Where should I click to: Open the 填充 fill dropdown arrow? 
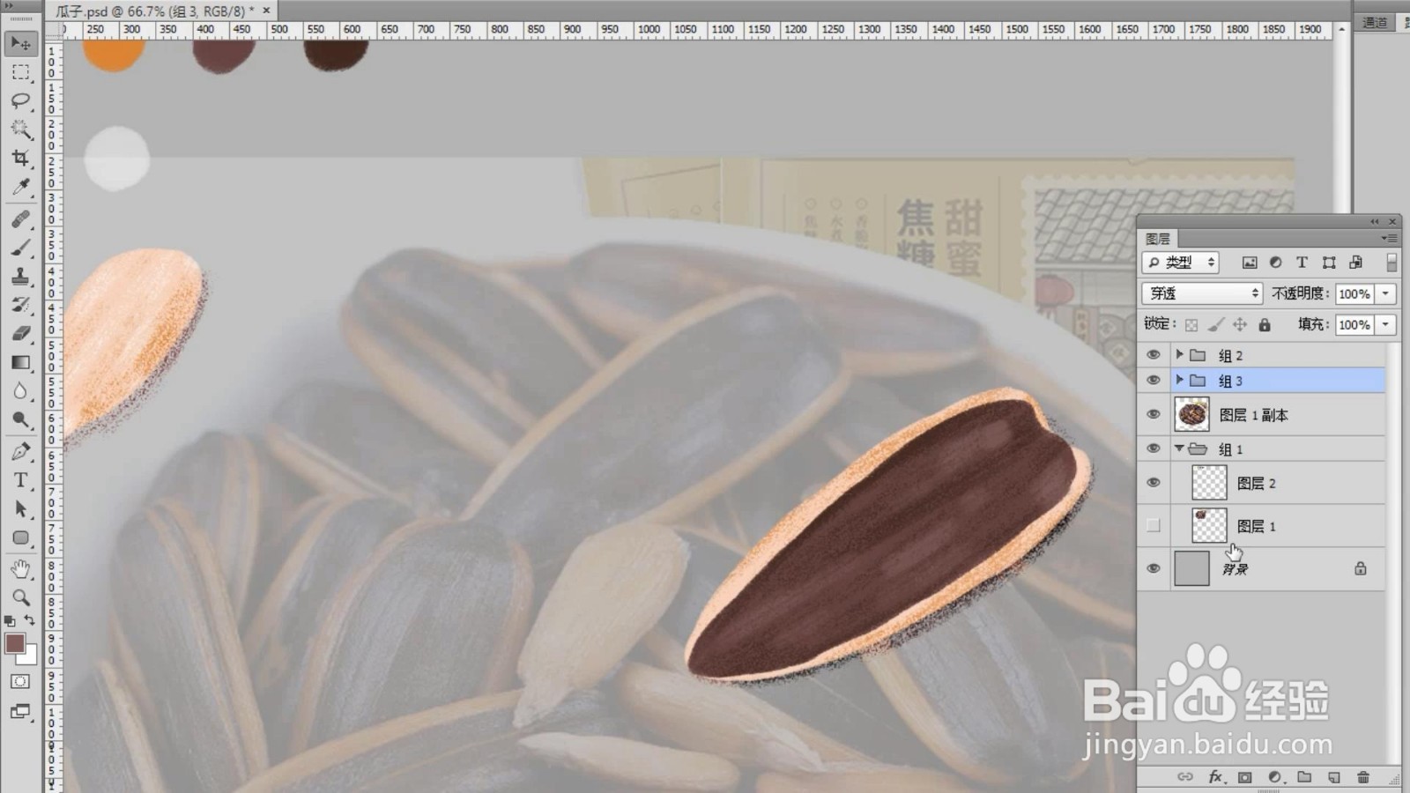click(1386, 324)
